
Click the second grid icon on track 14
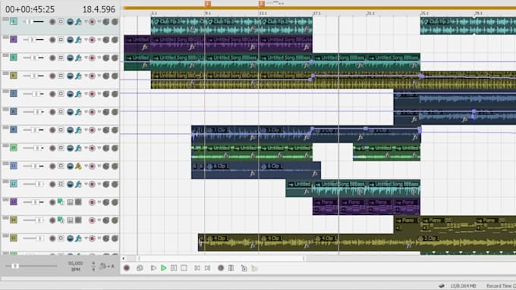tap(78, 220)
